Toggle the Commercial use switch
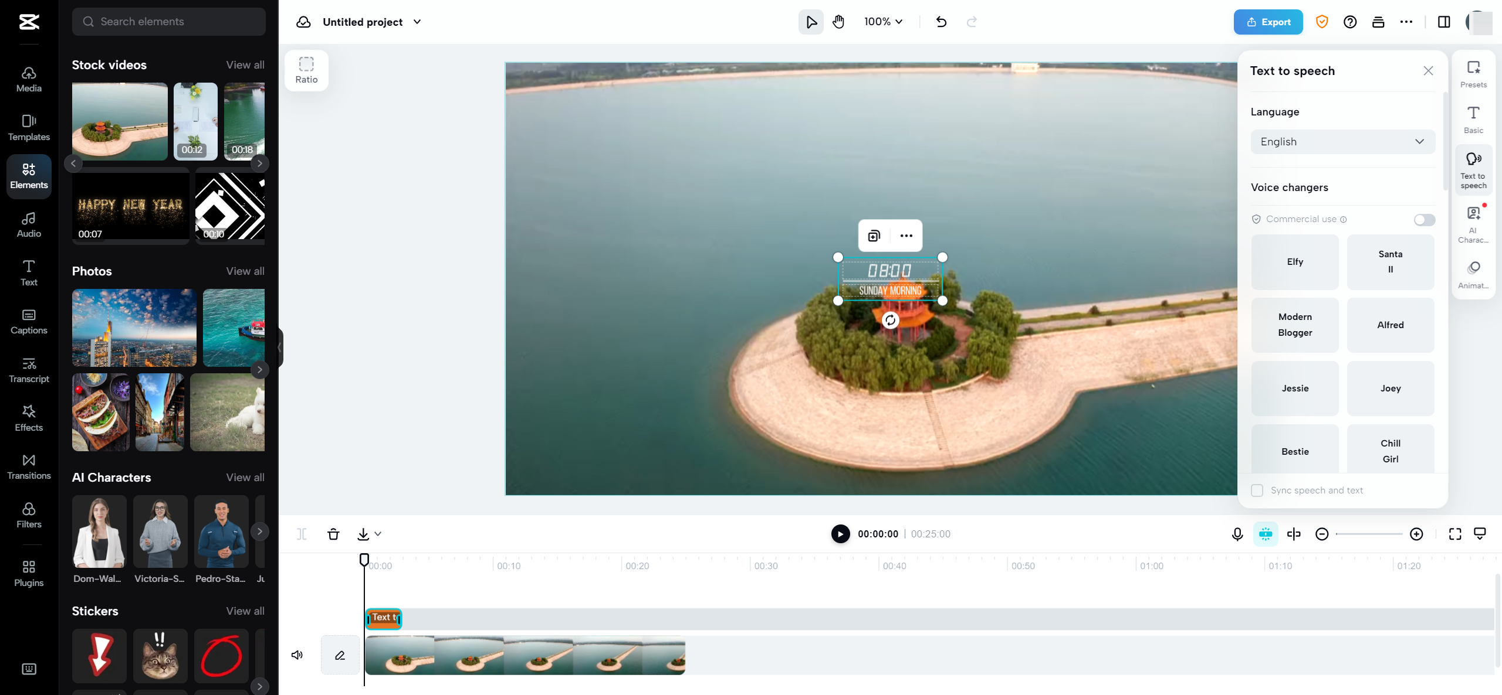Screen dimensions: 1502x695 [1424, 220]
